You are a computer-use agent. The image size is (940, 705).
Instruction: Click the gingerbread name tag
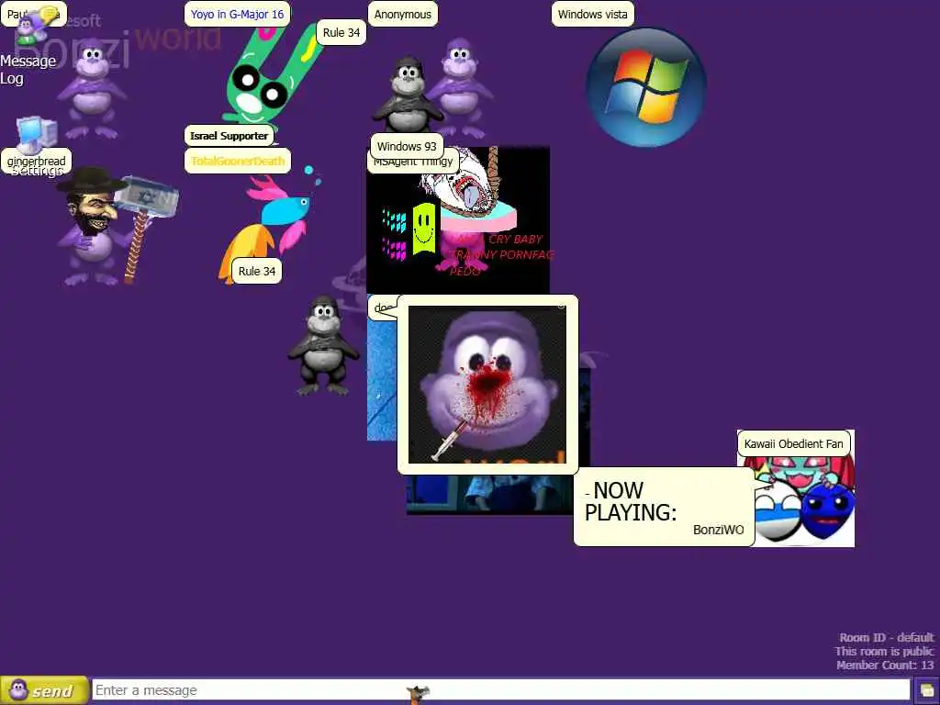tap(36, 161)
